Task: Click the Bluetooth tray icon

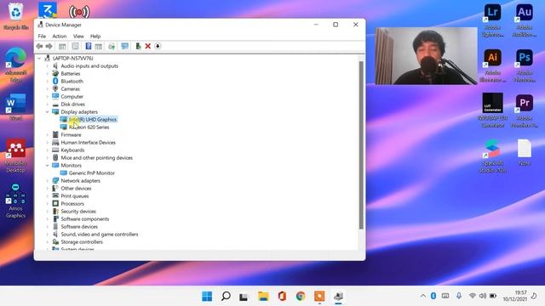Action: 433,296
